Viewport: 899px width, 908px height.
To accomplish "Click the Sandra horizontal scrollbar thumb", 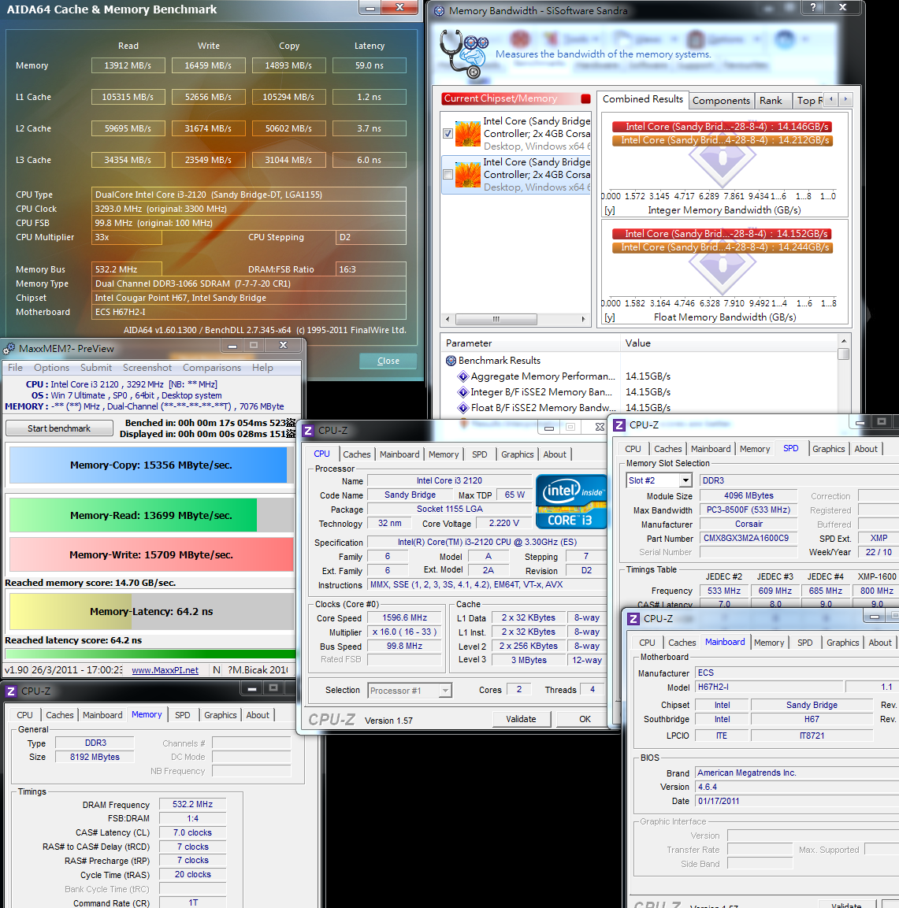I will pyautogui.click(x=496, y=319).
